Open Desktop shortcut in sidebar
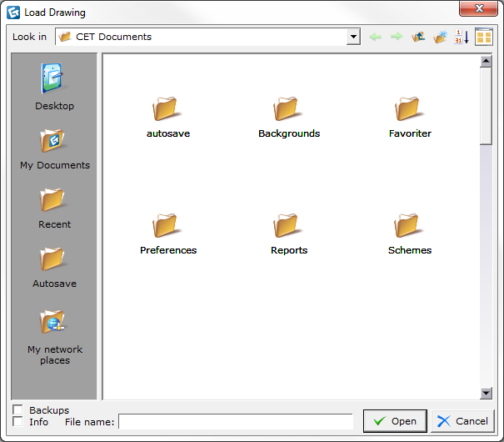This screenshot has height=442, width=504. click(54, 87)
